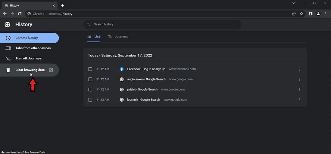Select Tabs from other devices
The width and height of the screenshot is (331, 154).
pos(33,48)
